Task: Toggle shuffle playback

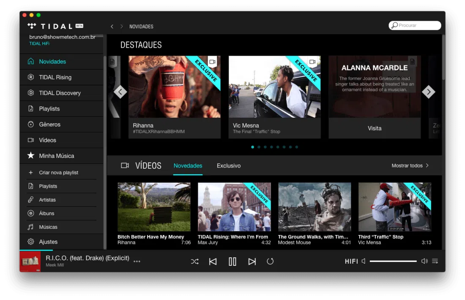Action: (194, 262)
